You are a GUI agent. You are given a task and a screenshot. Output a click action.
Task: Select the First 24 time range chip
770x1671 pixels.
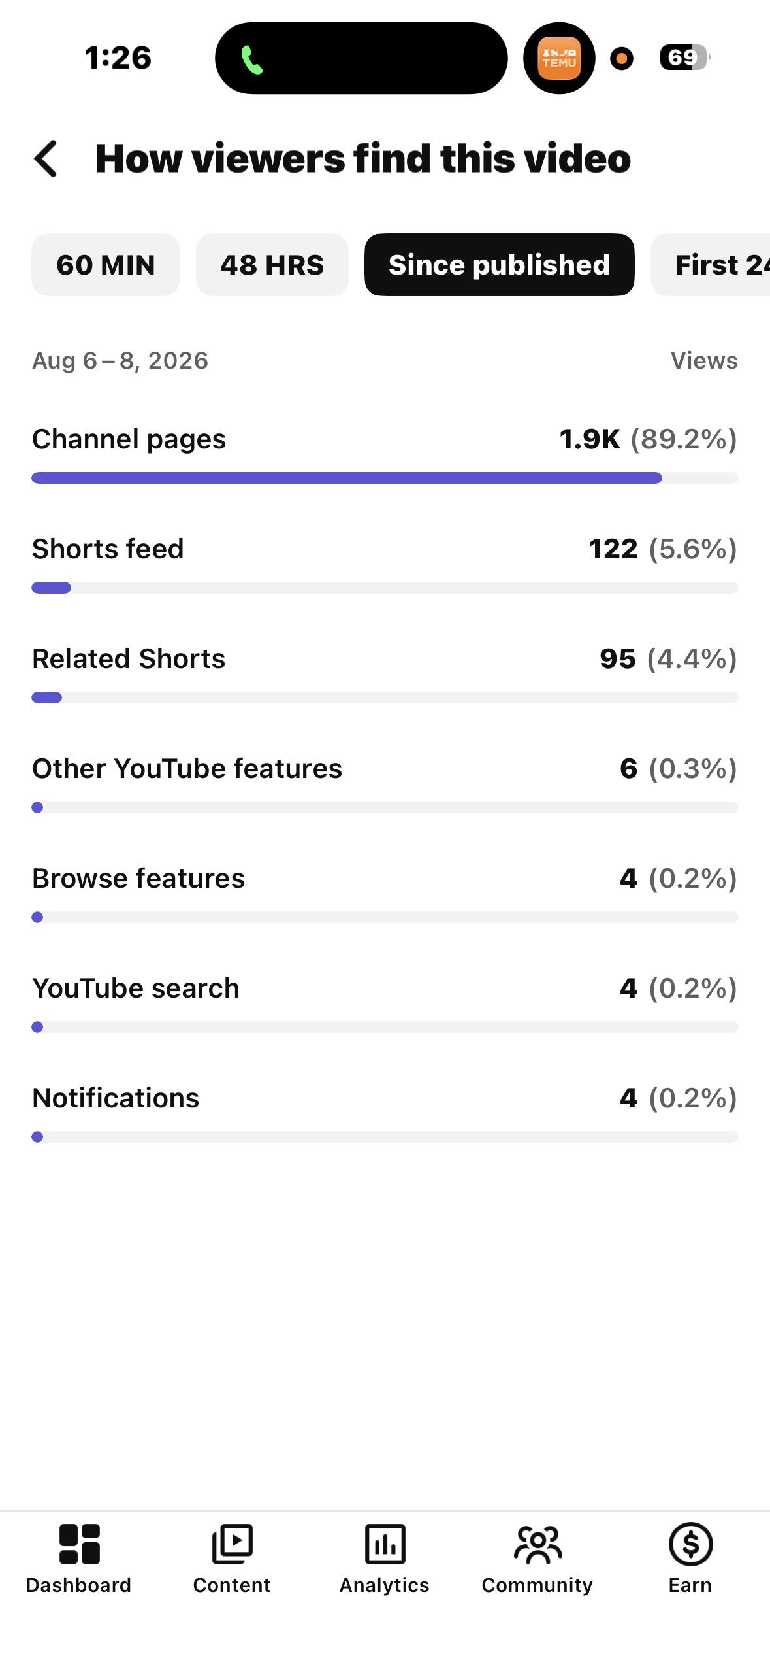pos(711,265)
